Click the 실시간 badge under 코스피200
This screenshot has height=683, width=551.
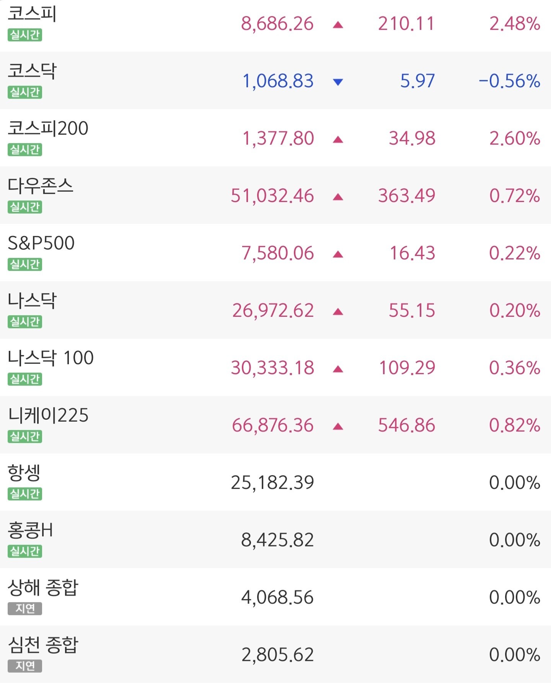click(x=25, y=150)
